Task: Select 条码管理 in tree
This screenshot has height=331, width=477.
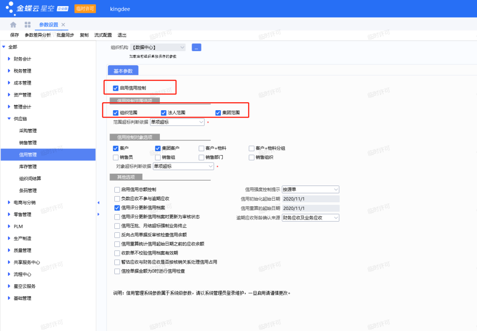Action: [28, 191]
